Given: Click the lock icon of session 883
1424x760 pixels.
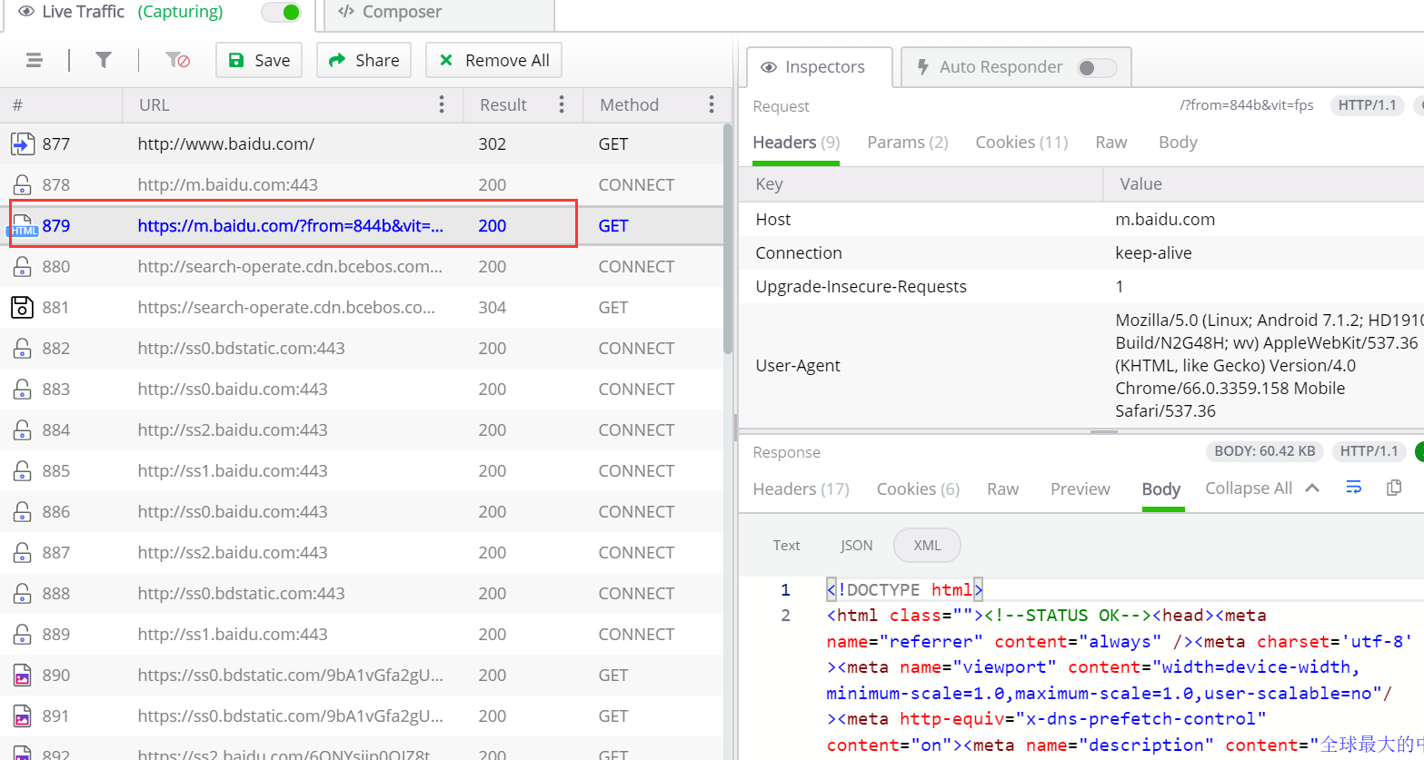Looking at the screenshot, I should coord(23,389).
